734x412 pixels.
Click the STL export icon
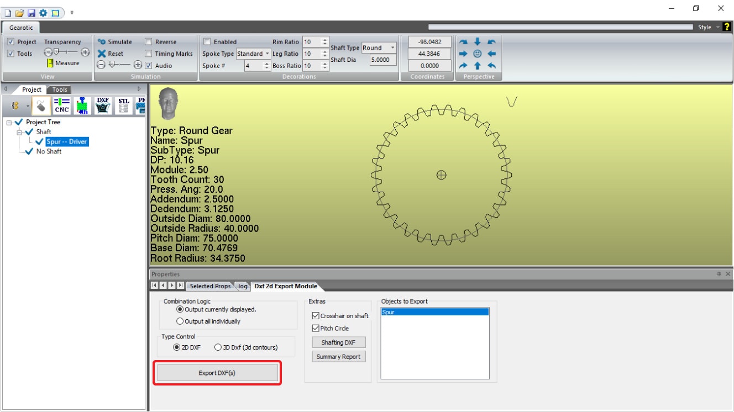click(124, 105)
